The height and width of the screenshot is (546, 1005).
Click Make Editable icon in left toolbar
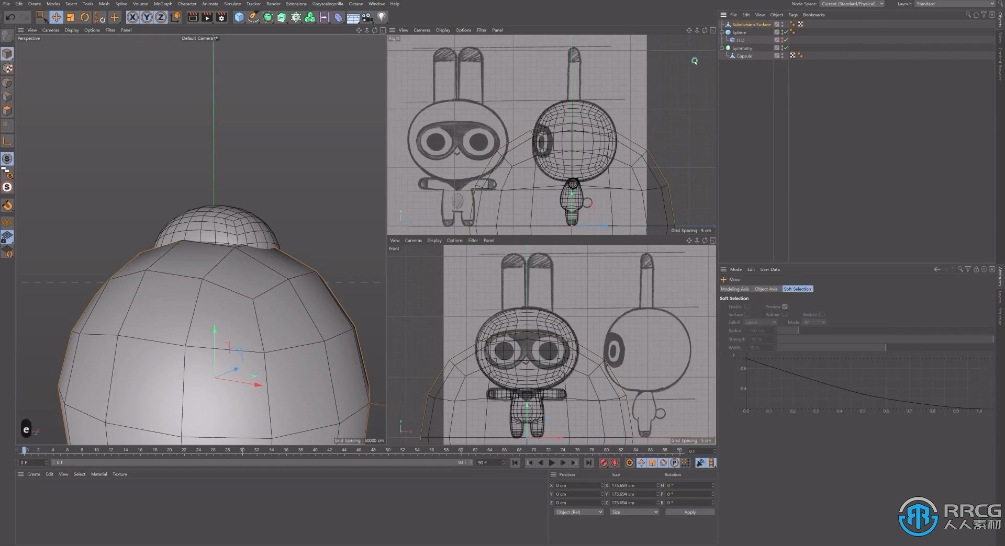[7, 36]
